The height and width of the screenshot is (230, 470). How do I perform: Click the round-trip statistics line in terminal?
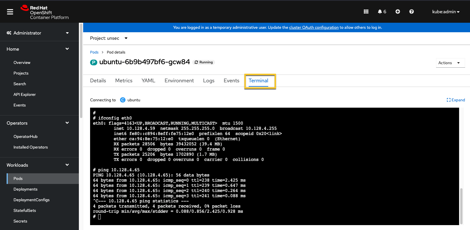coord(168,211)
